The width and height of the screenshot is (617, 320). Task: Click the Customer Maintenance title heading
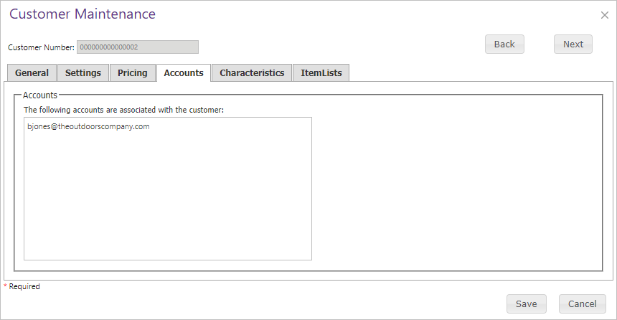coord(83,14)
